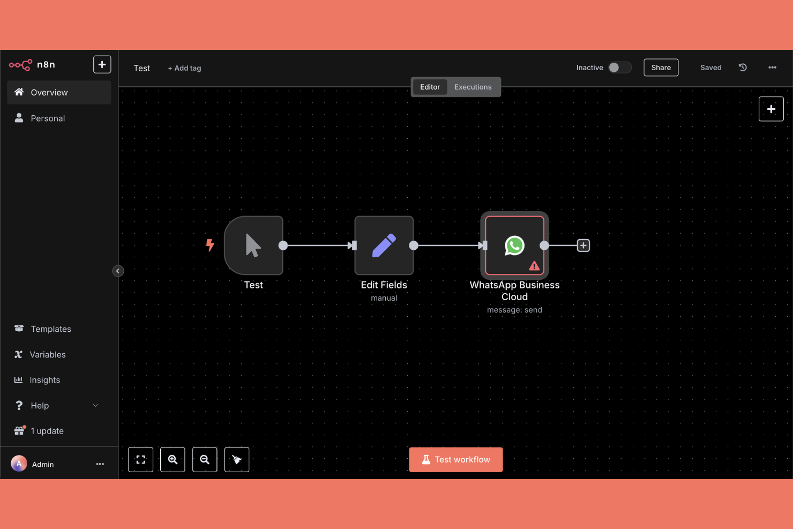Viewport: 793px width, 529px height.
Task: Switch to the Executions tab
Action: pyautogui.click(x=473, y=87)
